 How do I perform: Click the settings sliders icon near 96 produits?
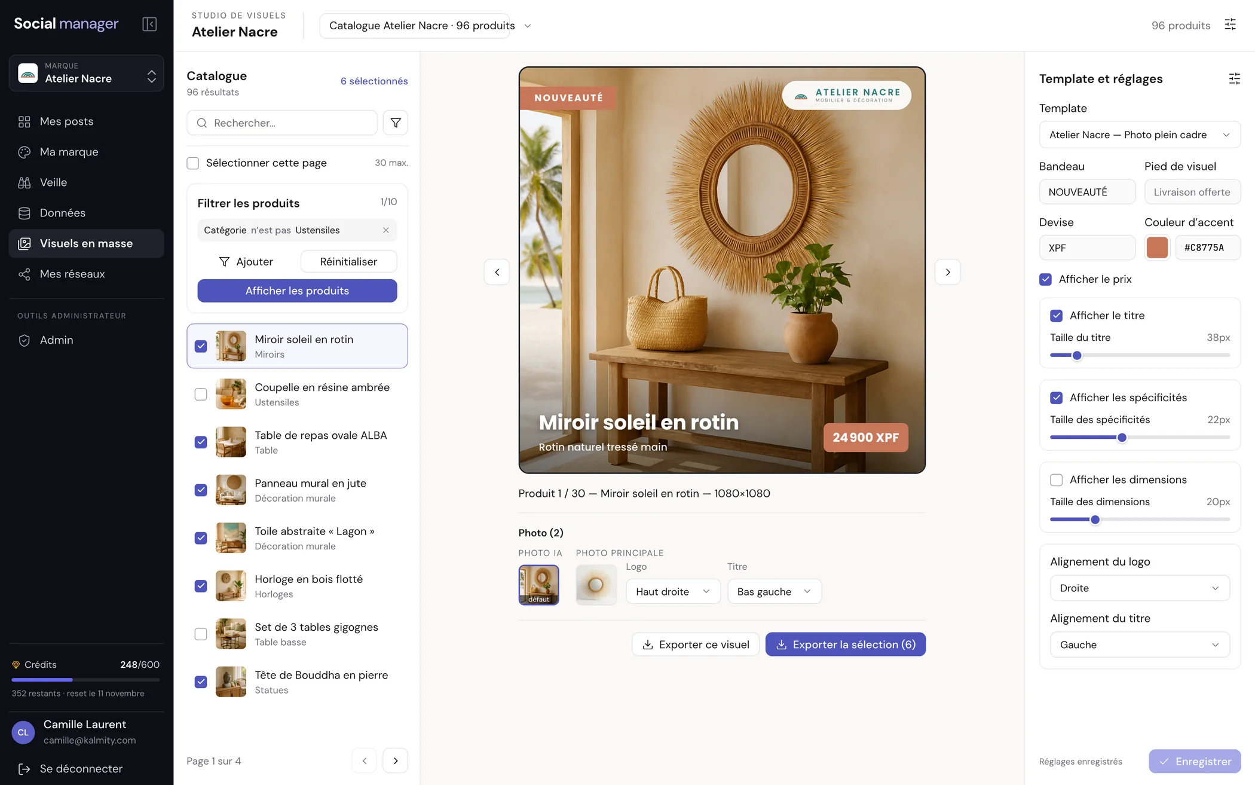coord(1230,25)
